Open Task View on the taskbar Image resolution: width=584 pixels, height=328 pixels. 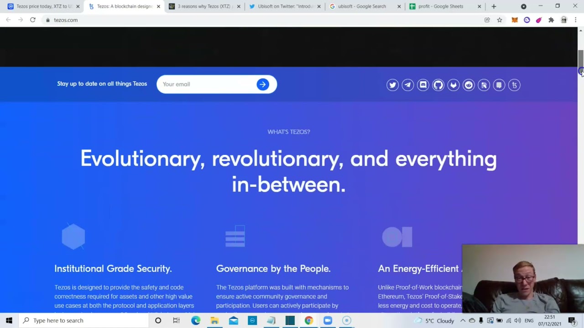click(176, 320)
